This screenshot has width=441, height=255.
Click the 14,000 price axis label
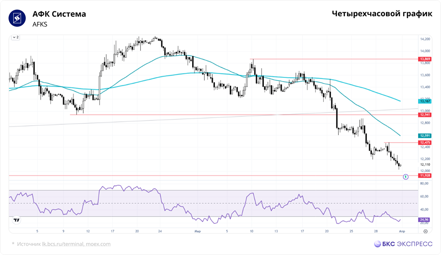(425, 51)
